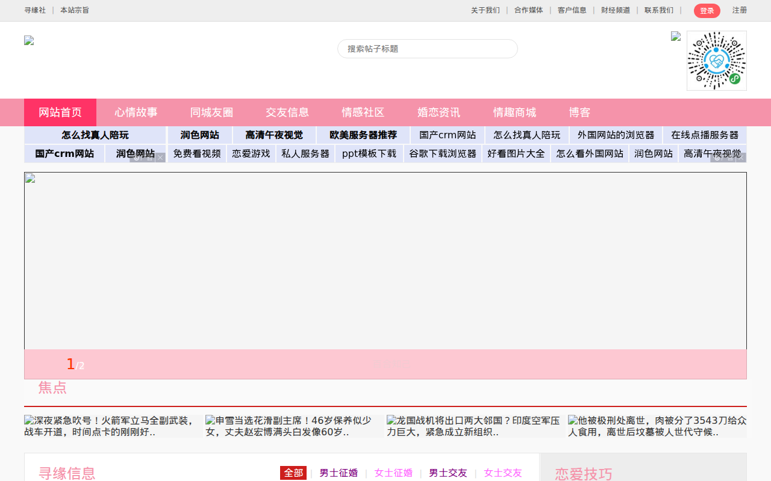771x481 pixels.
Task: Open the 联系我们 link in the header
Action: [x=659, y=10]
